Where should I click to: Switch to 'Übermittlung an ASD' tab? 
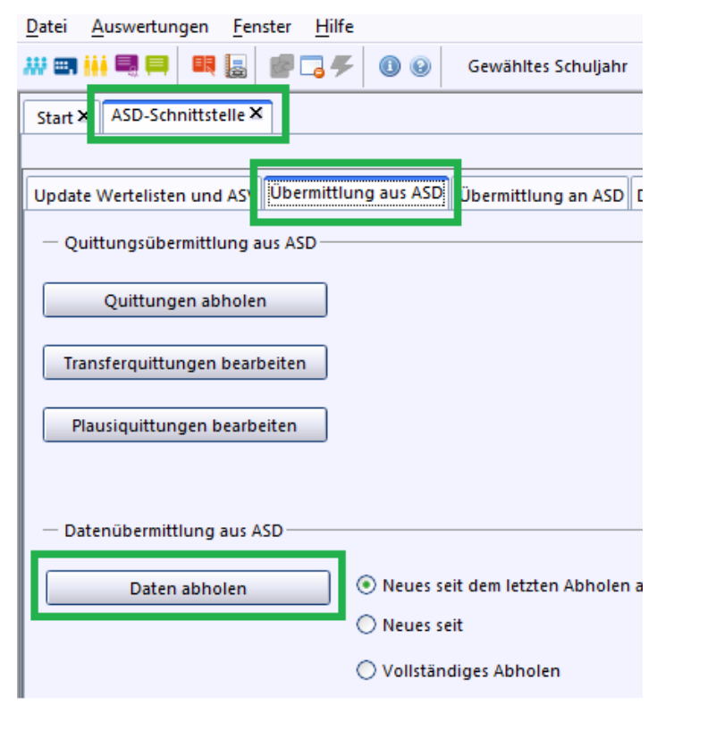coord(542,196)
